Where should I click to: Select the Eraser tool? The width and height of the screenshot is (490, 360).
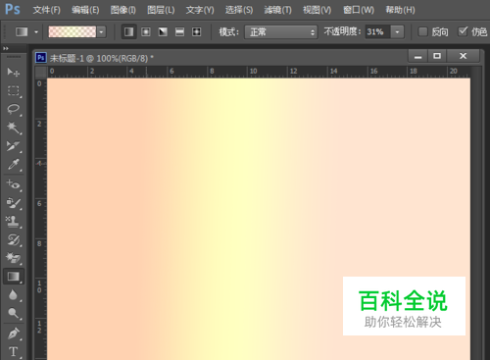(14, 258)
